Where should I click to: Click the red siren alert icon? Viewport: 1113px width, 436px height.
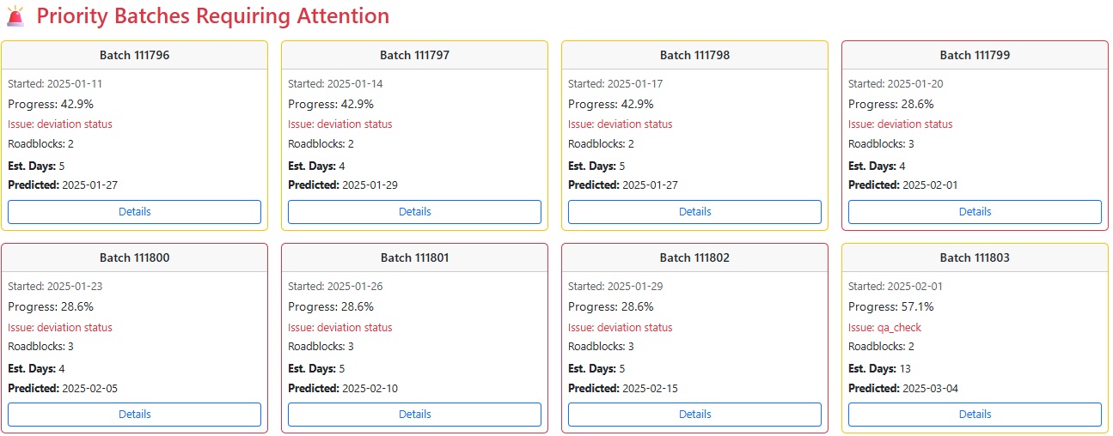click(x=15, y=16)
